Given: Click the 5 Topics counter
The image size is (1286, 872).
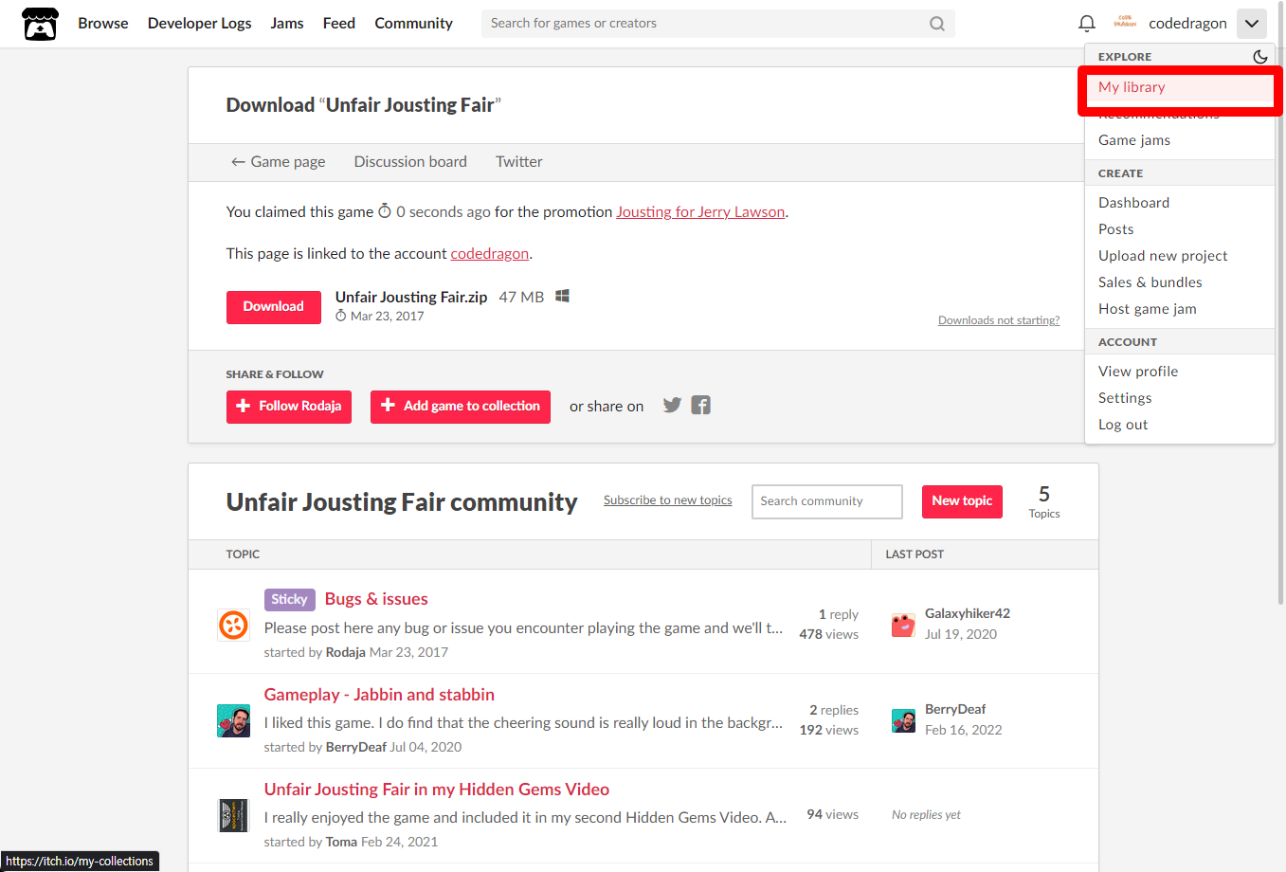Looking at the screenshot, I should (1044, 501).
